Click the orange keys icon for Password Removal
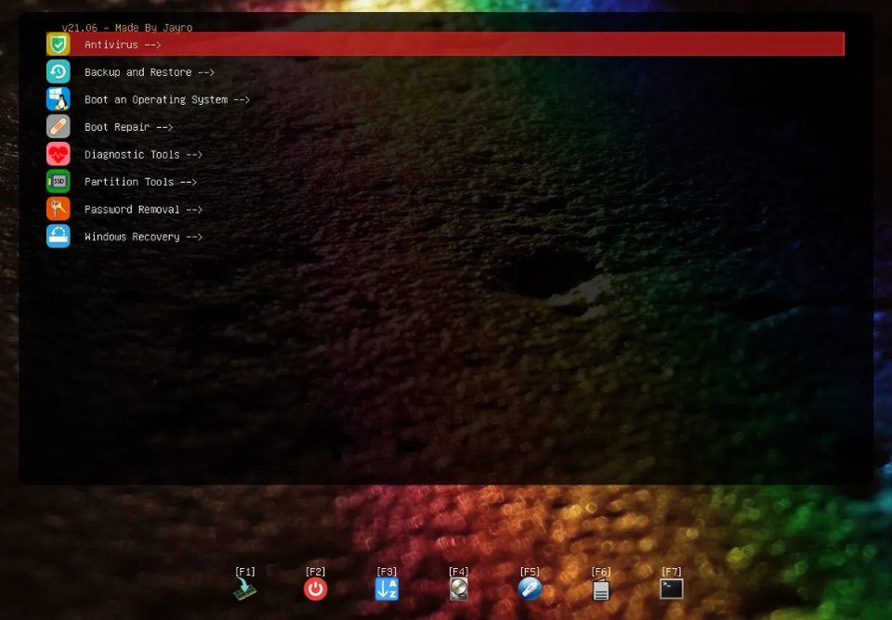 point(58,209)
